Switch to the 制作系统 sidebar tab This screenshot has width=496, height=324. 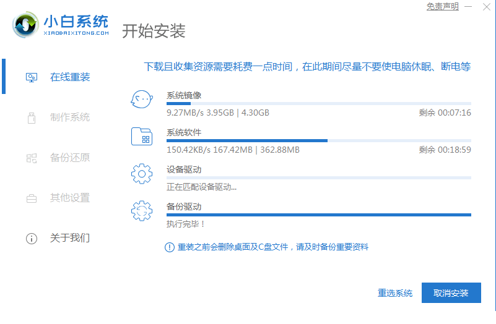coord(69,117)
